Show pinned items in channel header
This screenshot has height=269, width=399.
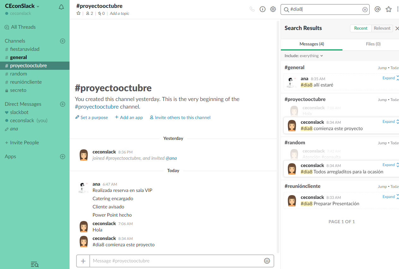(101, 14)
